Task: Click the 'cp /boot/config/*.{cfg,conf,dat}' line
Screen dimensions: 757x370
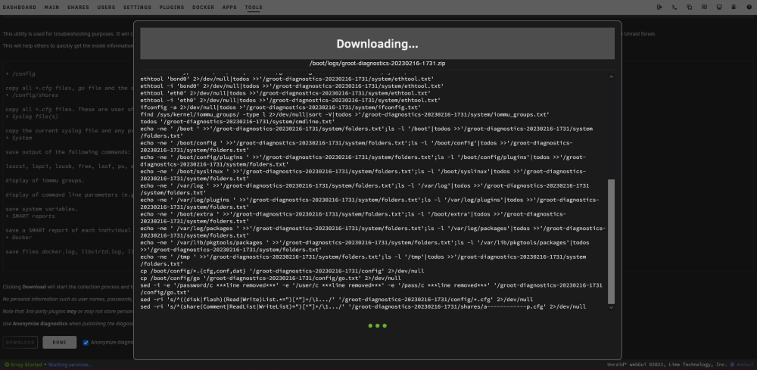Action: [282, 271]
